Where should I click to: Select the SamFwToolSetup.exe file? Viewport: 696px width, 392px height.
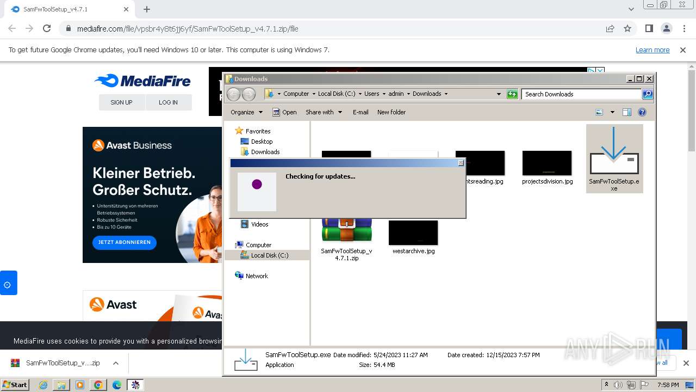614,158
